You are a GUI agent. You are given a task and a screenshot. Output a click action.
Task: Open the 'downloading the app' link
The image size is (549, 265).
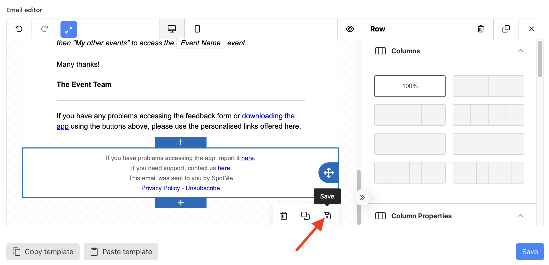tap(268, 116)
